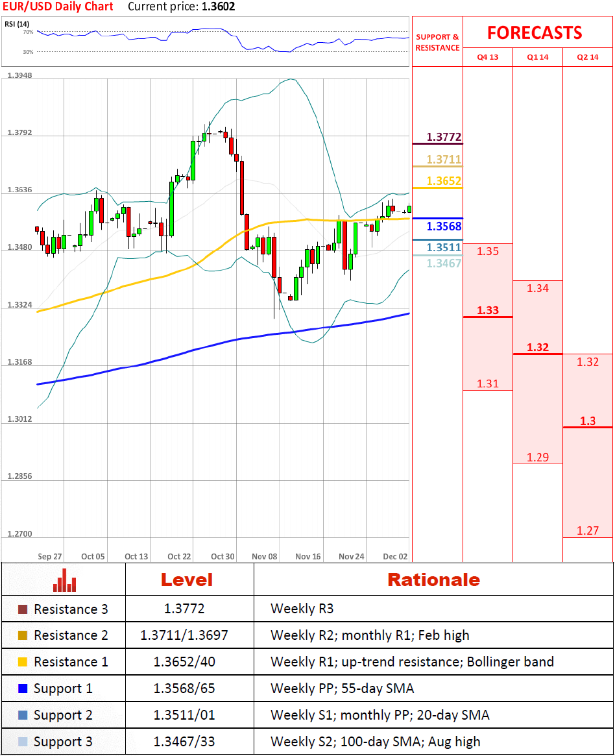
Task: Click rationale Weekly S2; 100-day SMA; Aug high
Action: pyautogui.click(x=376, y=742)
